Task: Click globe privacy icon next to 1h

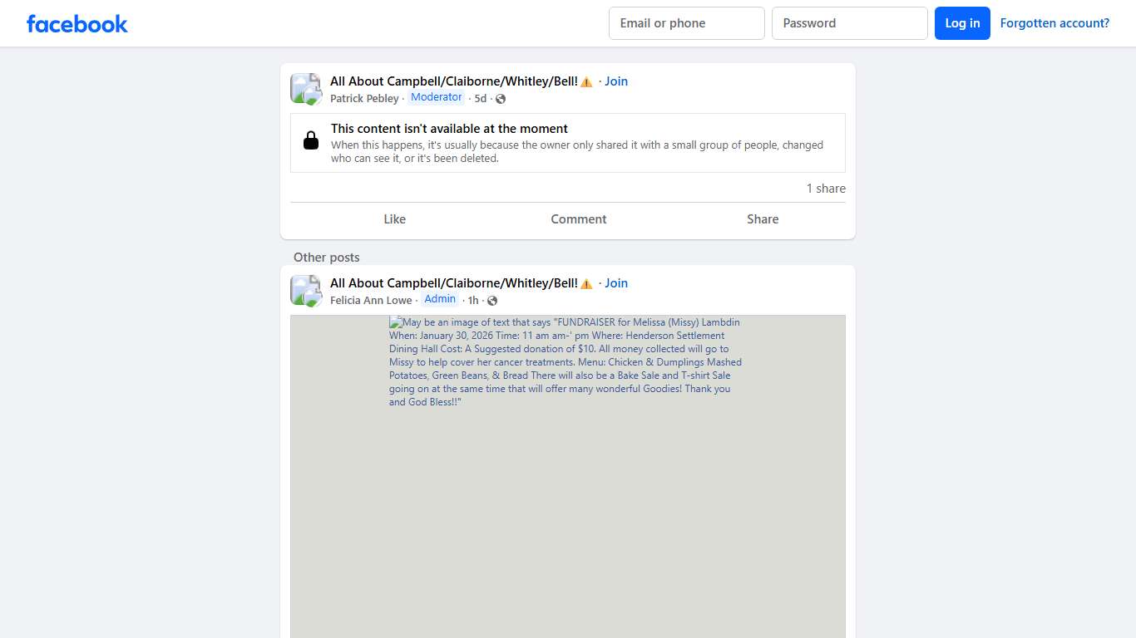Action: [492, 301]
